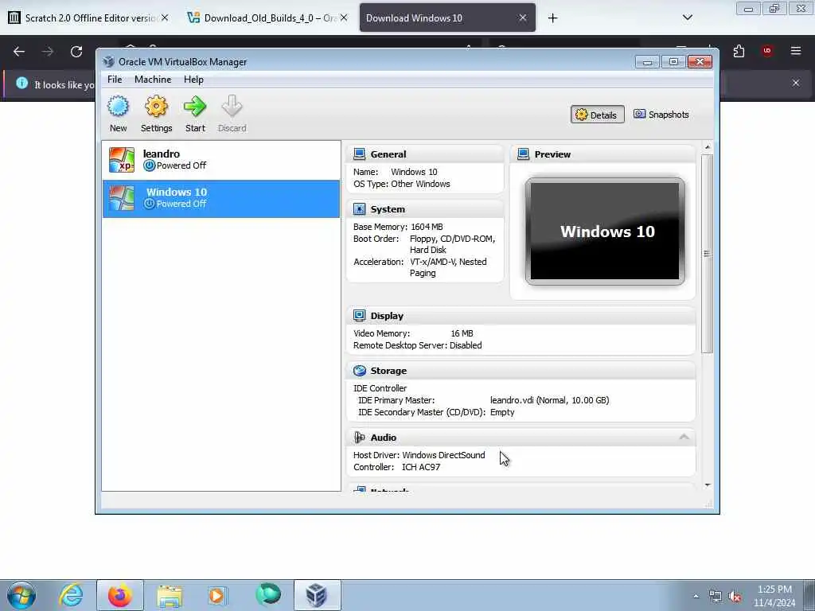Open the Firefox hamburger menu
The height and width of the screenshot is (611, 815).
[x=796, y=51]
